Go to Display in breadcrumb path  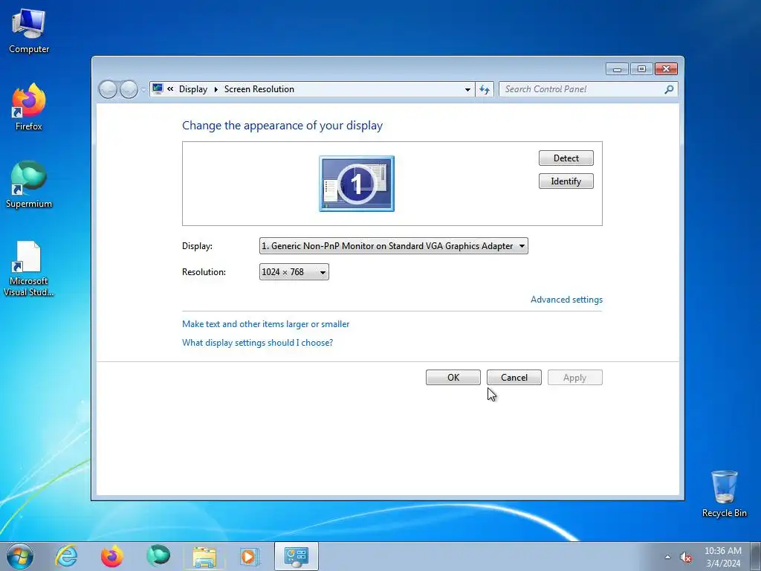(192, 89)
